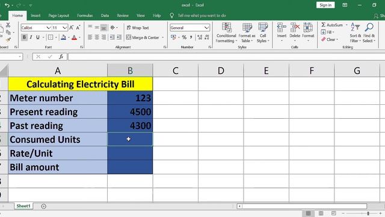
Task: Open the Calibri font name dropdown
Action: click(x=49, y=28)
